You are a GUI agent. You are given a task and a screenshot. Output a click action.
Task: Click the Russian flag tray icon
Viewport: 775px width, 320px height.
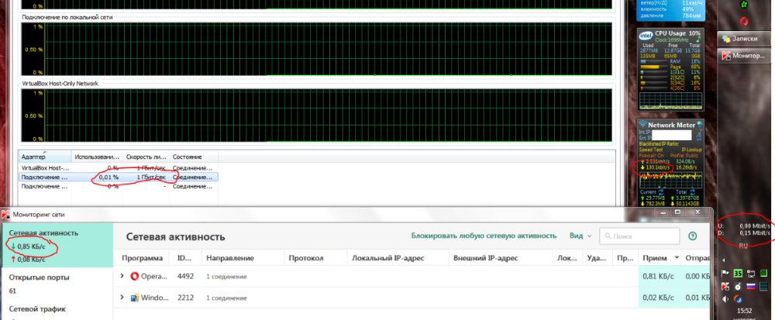[x=751, y=286]
